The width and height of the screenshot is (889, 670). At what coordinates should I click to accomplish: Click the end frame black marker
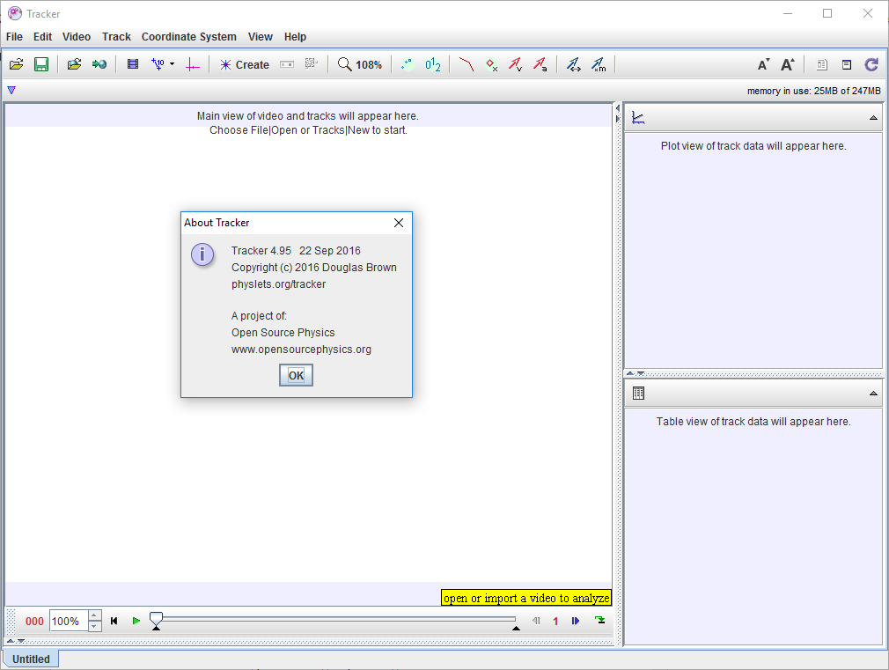click(x=516, y=628)
